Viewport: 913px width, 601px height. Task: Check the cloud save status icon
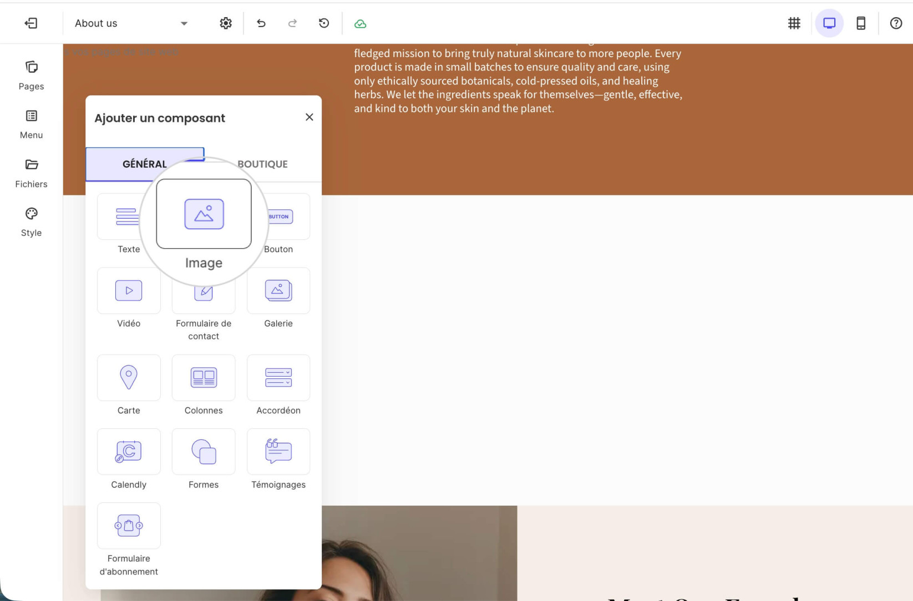361,24
